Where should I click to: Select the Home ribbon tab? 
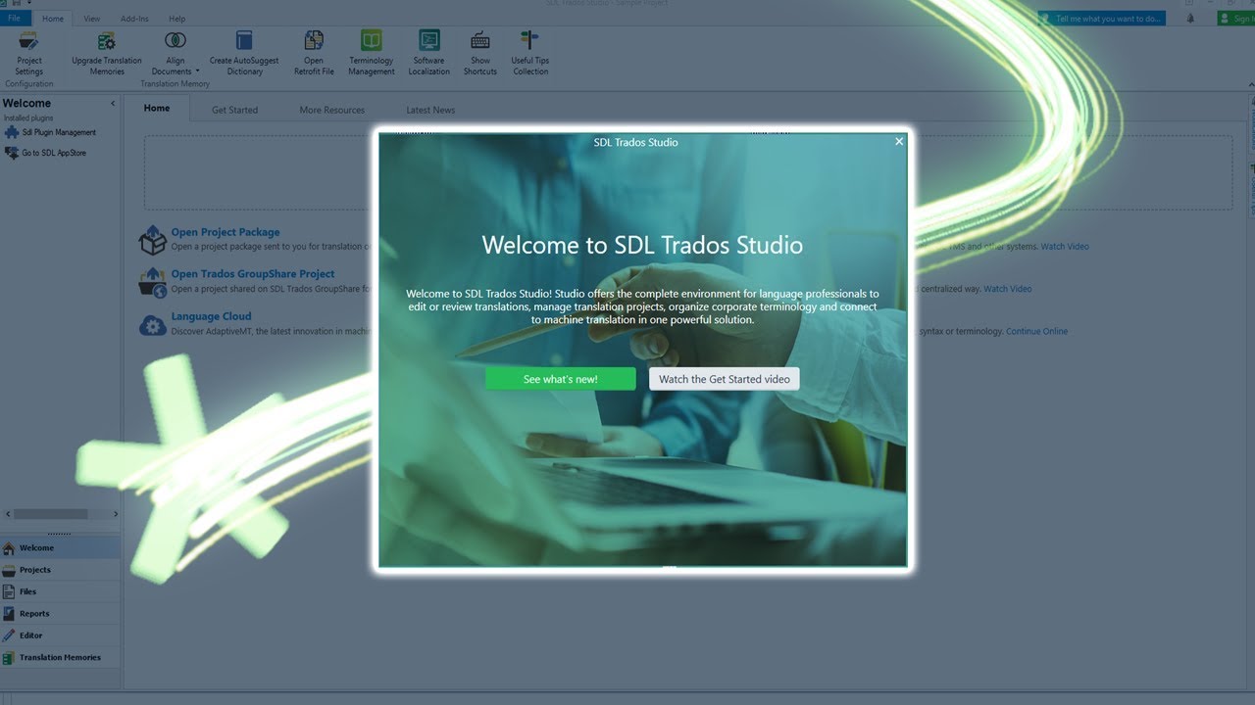[53, 19]
